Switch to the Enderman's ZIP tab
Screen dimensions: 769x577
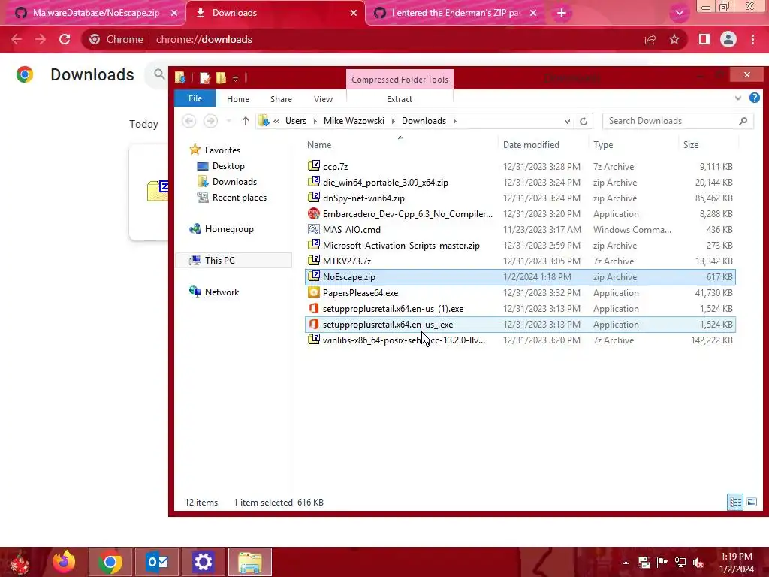pos(454,13)
